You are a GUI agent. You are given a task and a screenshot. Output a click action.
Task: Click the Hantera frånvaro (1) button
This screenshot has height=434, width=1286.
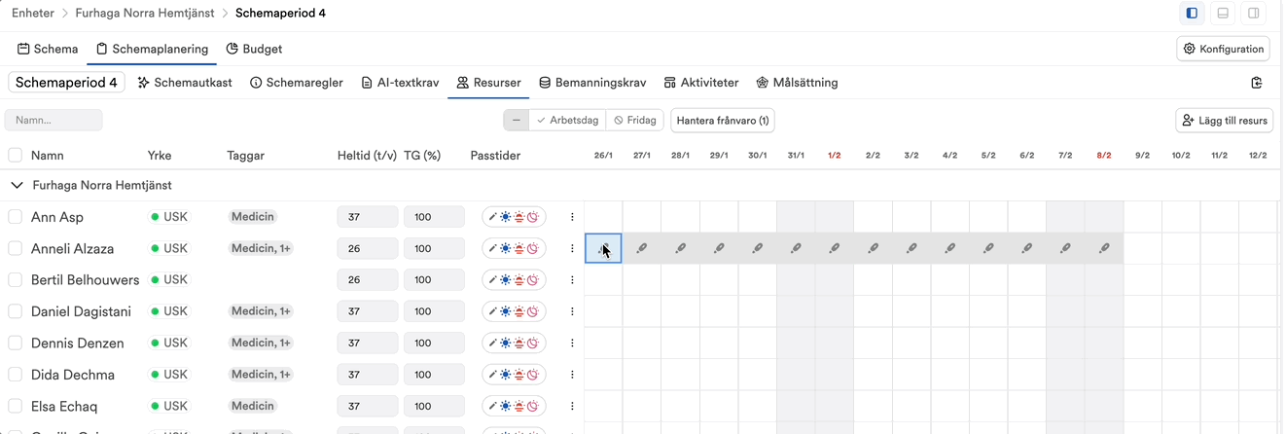point(723,121)
